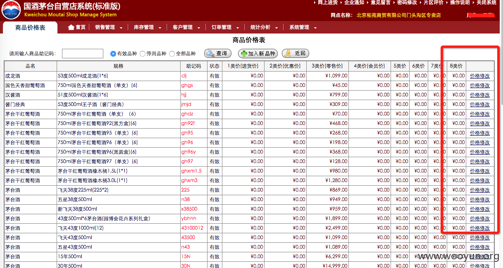Click the 查询 search button
The width and height of the screenshot is (503, 268).
tap(218, 53)
